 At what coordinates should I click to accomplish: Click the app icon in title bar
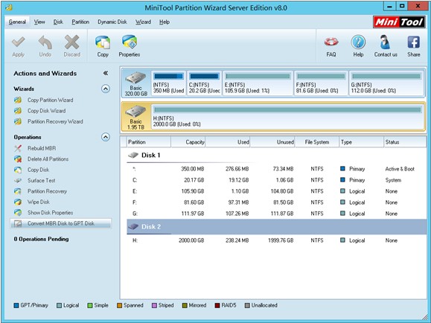click(x=9, y=7)
